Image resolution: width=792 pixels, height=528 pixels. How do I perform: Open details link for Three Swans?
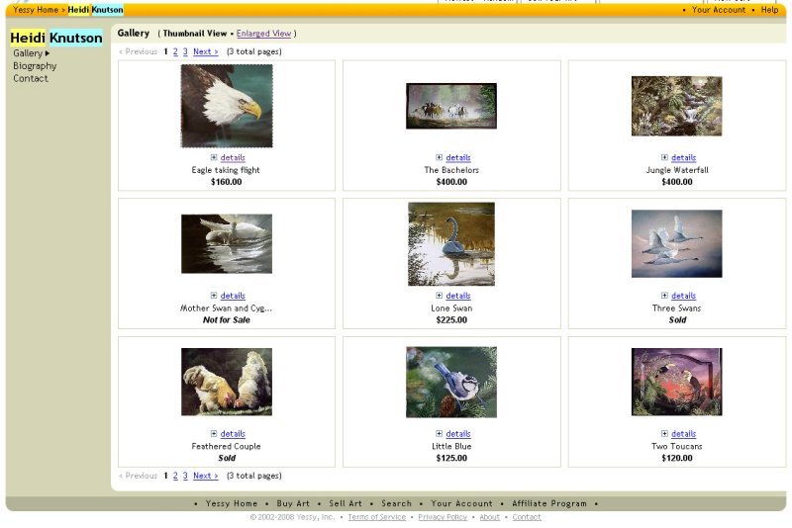pos(683,296)
